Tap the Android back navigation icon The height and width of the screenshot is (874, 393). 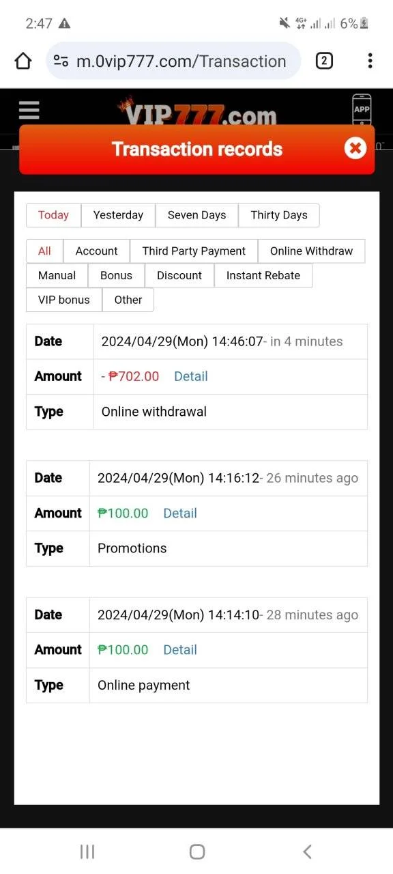pyautogui.click(x=307, y=851)
